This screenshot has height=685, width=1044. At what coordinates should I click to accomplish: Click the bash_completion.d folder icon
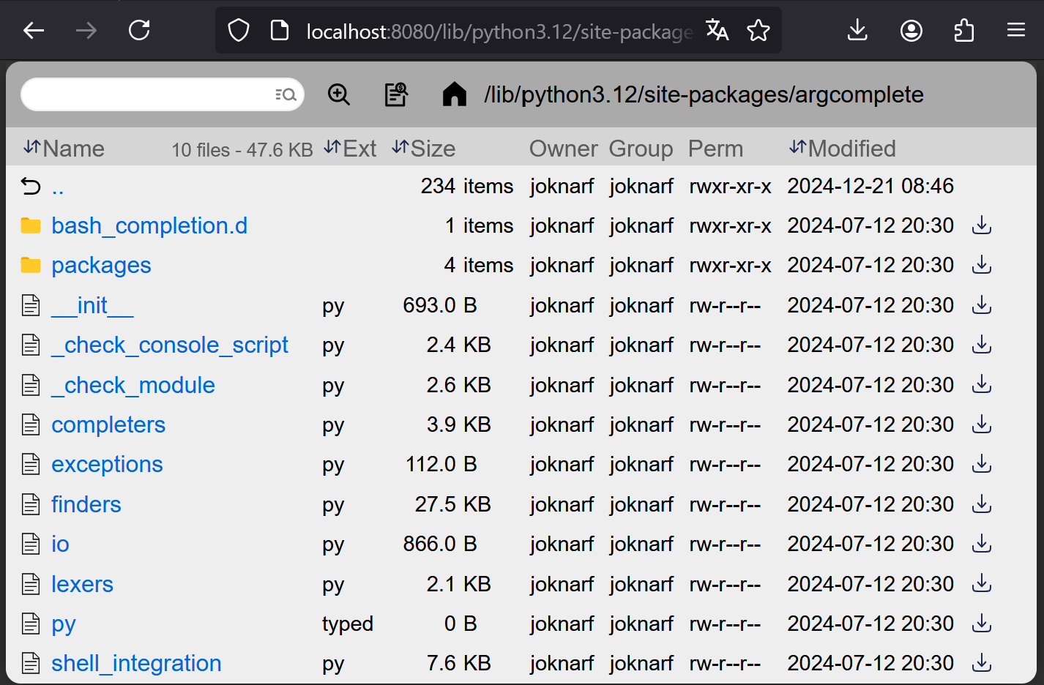pyautogui.click(x=31, y=225)
